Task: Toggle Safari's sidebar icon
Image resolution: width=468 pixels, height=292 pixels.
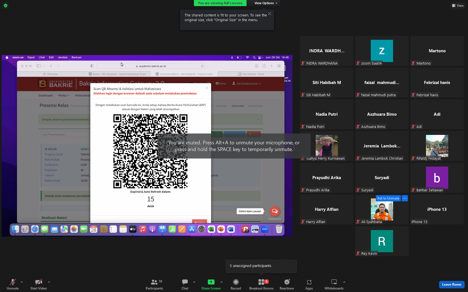Action: (x=39, y=66)
